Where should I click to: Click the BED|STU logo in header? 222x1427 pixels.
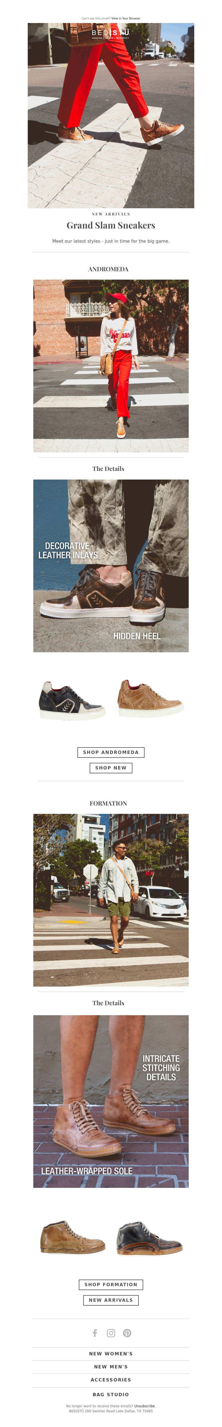pos(111,34)
